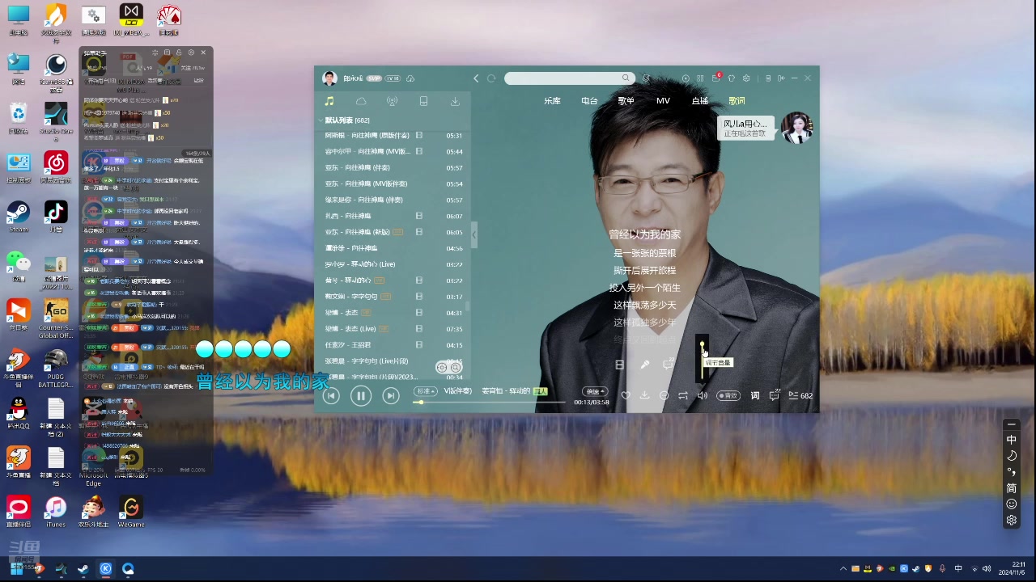The image size is (1036, 582).
Task: Skip to the next track
Action: 391,395
